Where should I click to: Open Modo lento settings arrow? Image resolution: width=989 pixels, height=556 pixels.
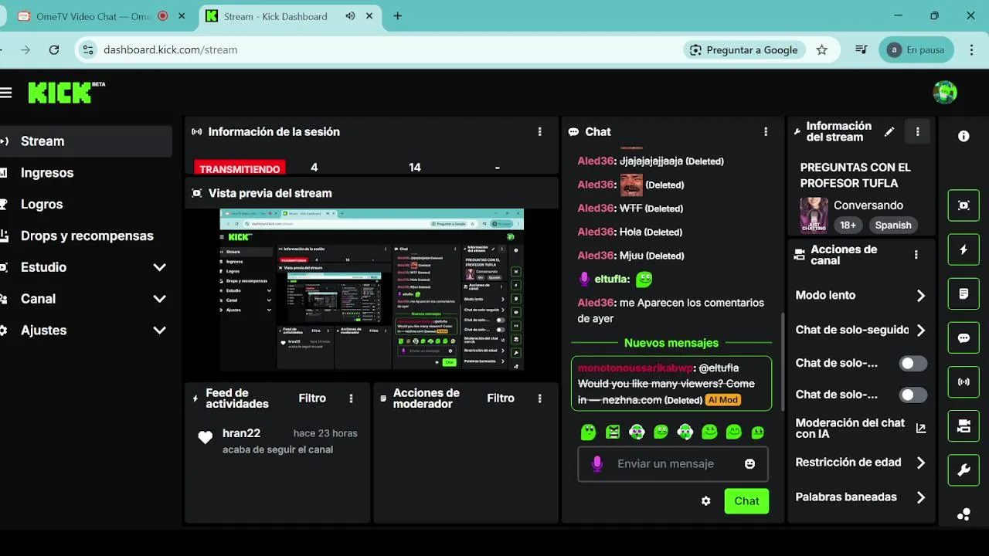click(920, 296)
